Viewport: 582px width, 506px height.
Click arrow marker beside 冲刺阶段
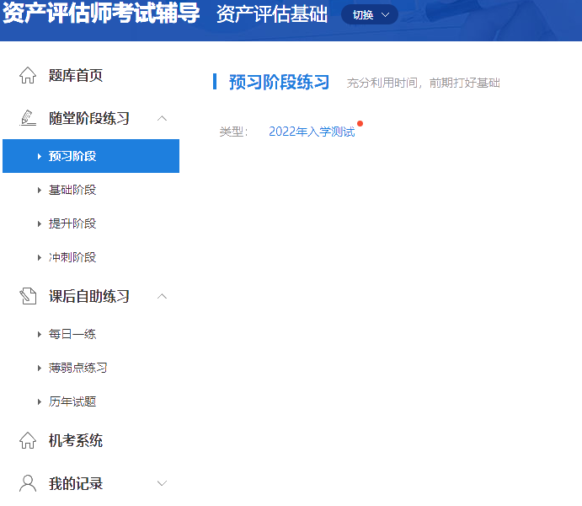(40, 257)
